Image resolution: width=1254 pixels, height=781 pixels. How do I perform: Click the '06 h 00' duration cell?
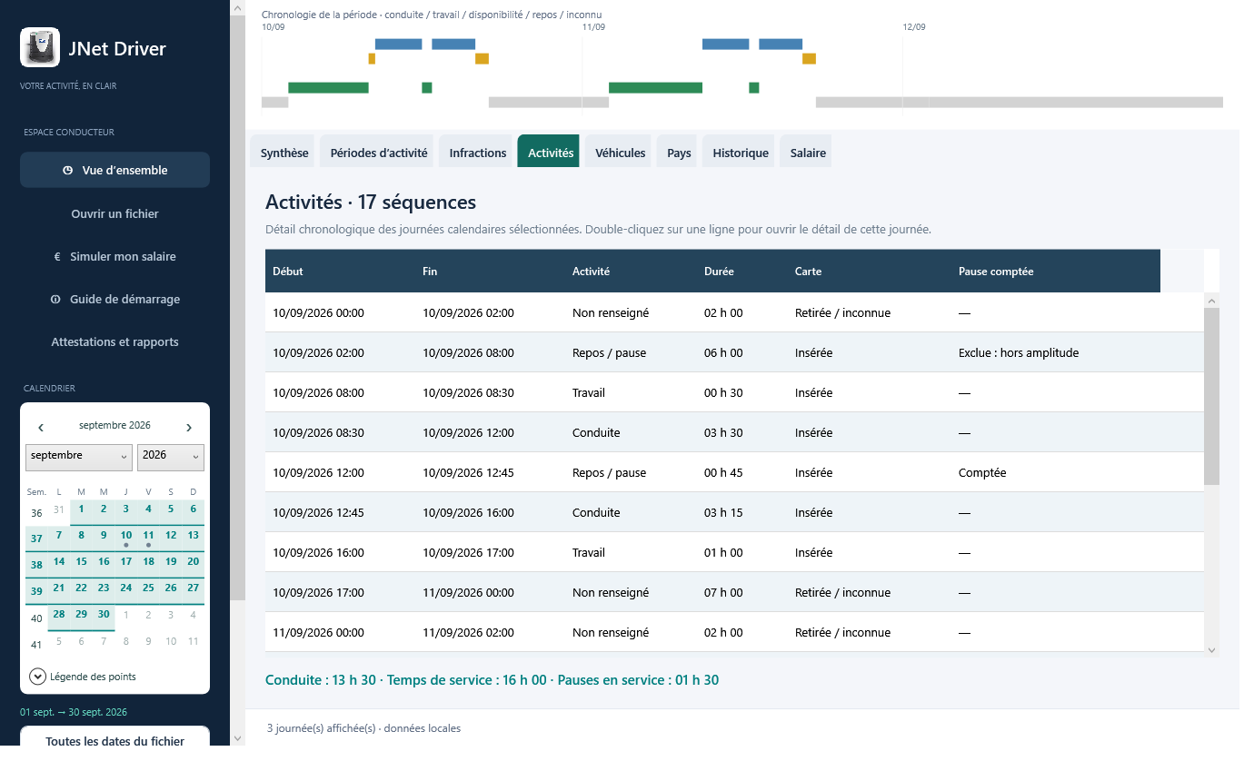tap(723, 353)
